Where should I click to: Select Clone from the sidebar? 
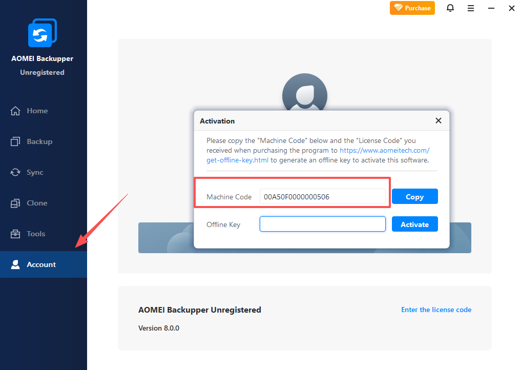(36, 203)
